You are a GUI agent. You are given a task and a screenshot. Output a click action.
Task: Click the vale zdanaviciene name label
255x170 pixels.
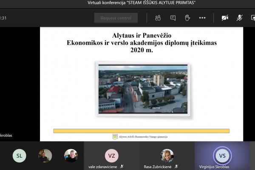tap(102, 167)
